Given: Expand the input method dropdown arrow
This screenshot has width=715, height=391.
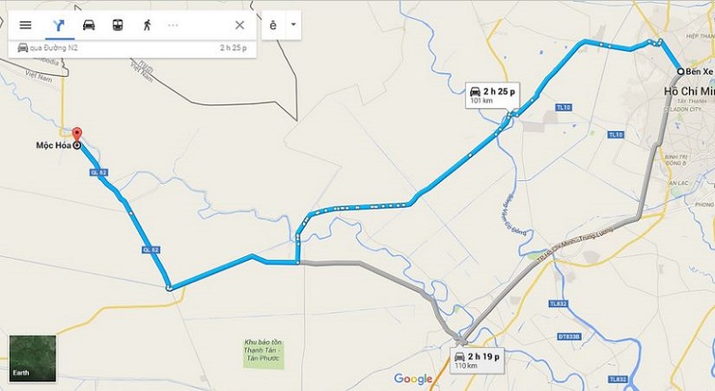Looking at the screenshot, I should pos(293,25).
